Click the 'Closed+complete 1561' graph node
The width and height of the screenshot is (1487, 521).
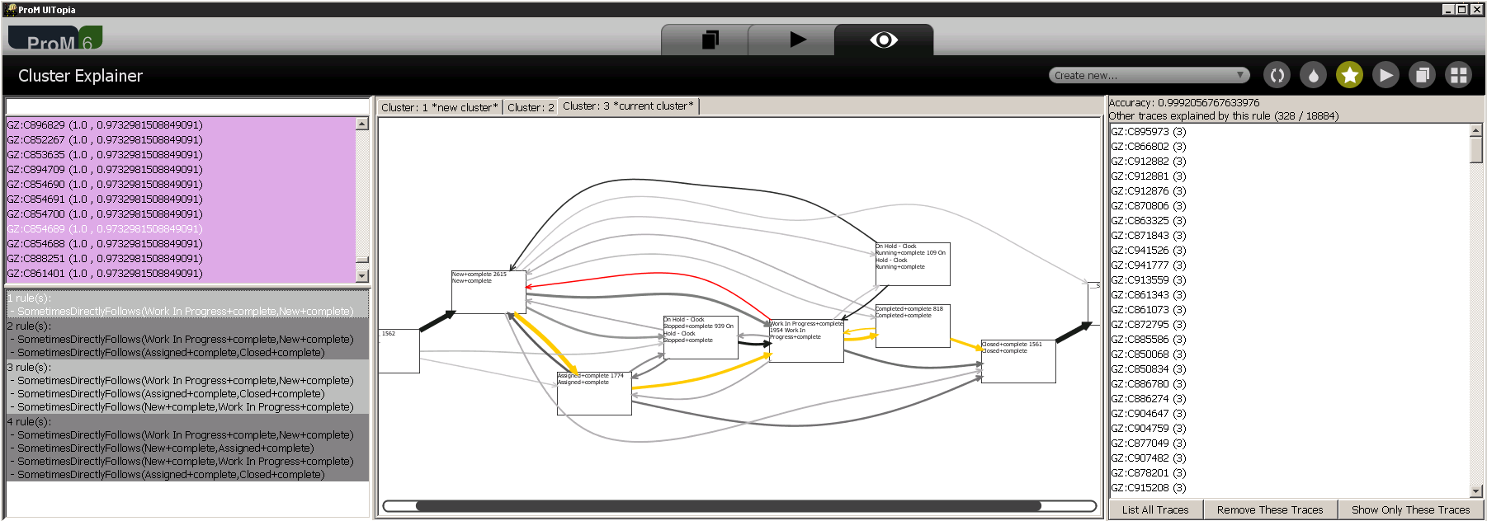pos(1018,361)
